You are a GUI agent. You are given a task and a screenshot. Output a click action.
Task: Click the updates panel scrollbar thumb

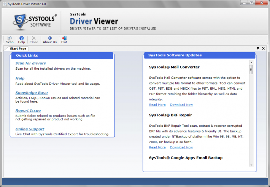(x=251, y=70)
